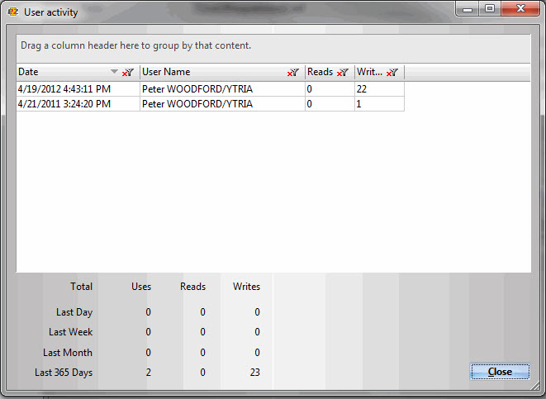Click the Reads cell in the first row
The height and width of the screenshot is (399, 546).
tap(330, 89)
